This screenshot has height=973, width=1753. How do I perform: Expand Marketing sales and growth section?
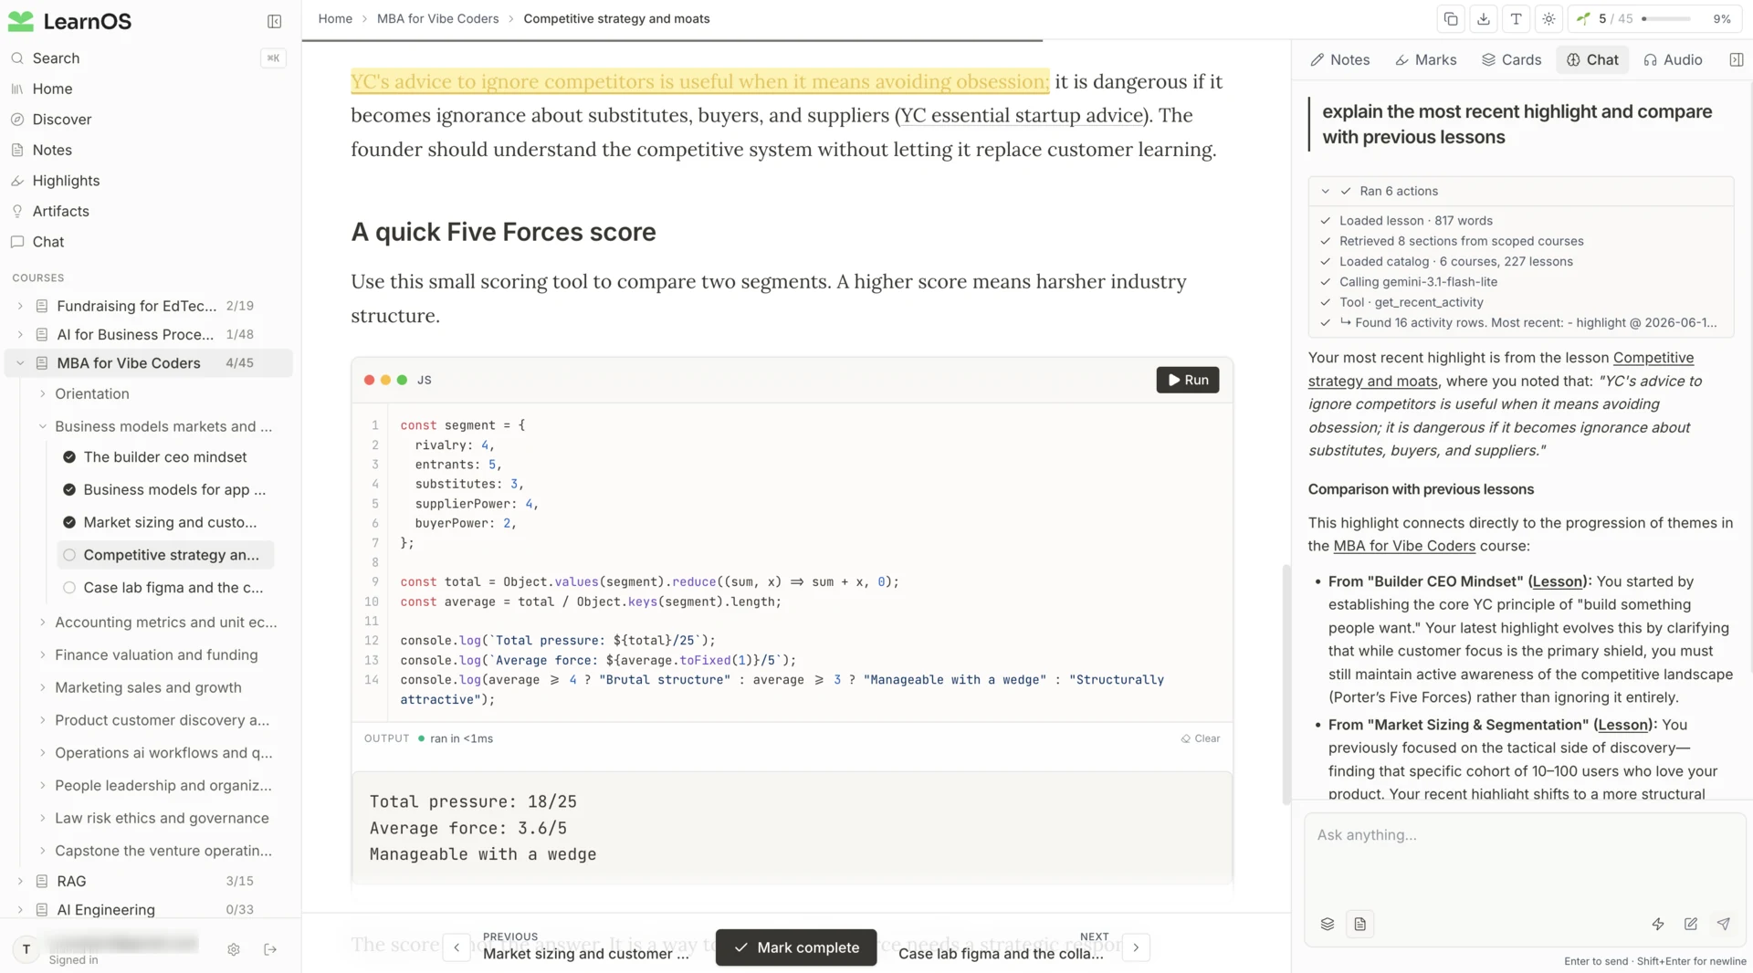[42, 687]
